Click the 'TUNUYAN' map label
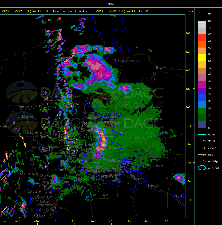222x225 pixels. pyautogui.click(x=57, y=208)
